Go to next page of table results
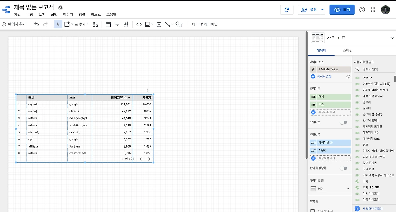 coord(149,159)
